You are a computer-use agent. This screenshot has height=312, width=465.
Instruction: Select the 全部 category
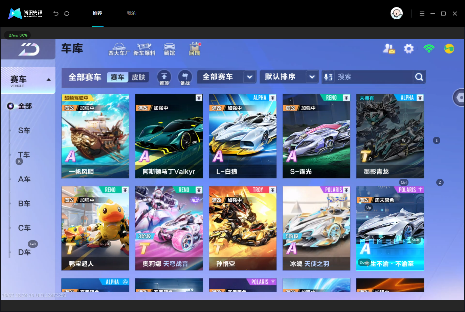click(25, 106)
